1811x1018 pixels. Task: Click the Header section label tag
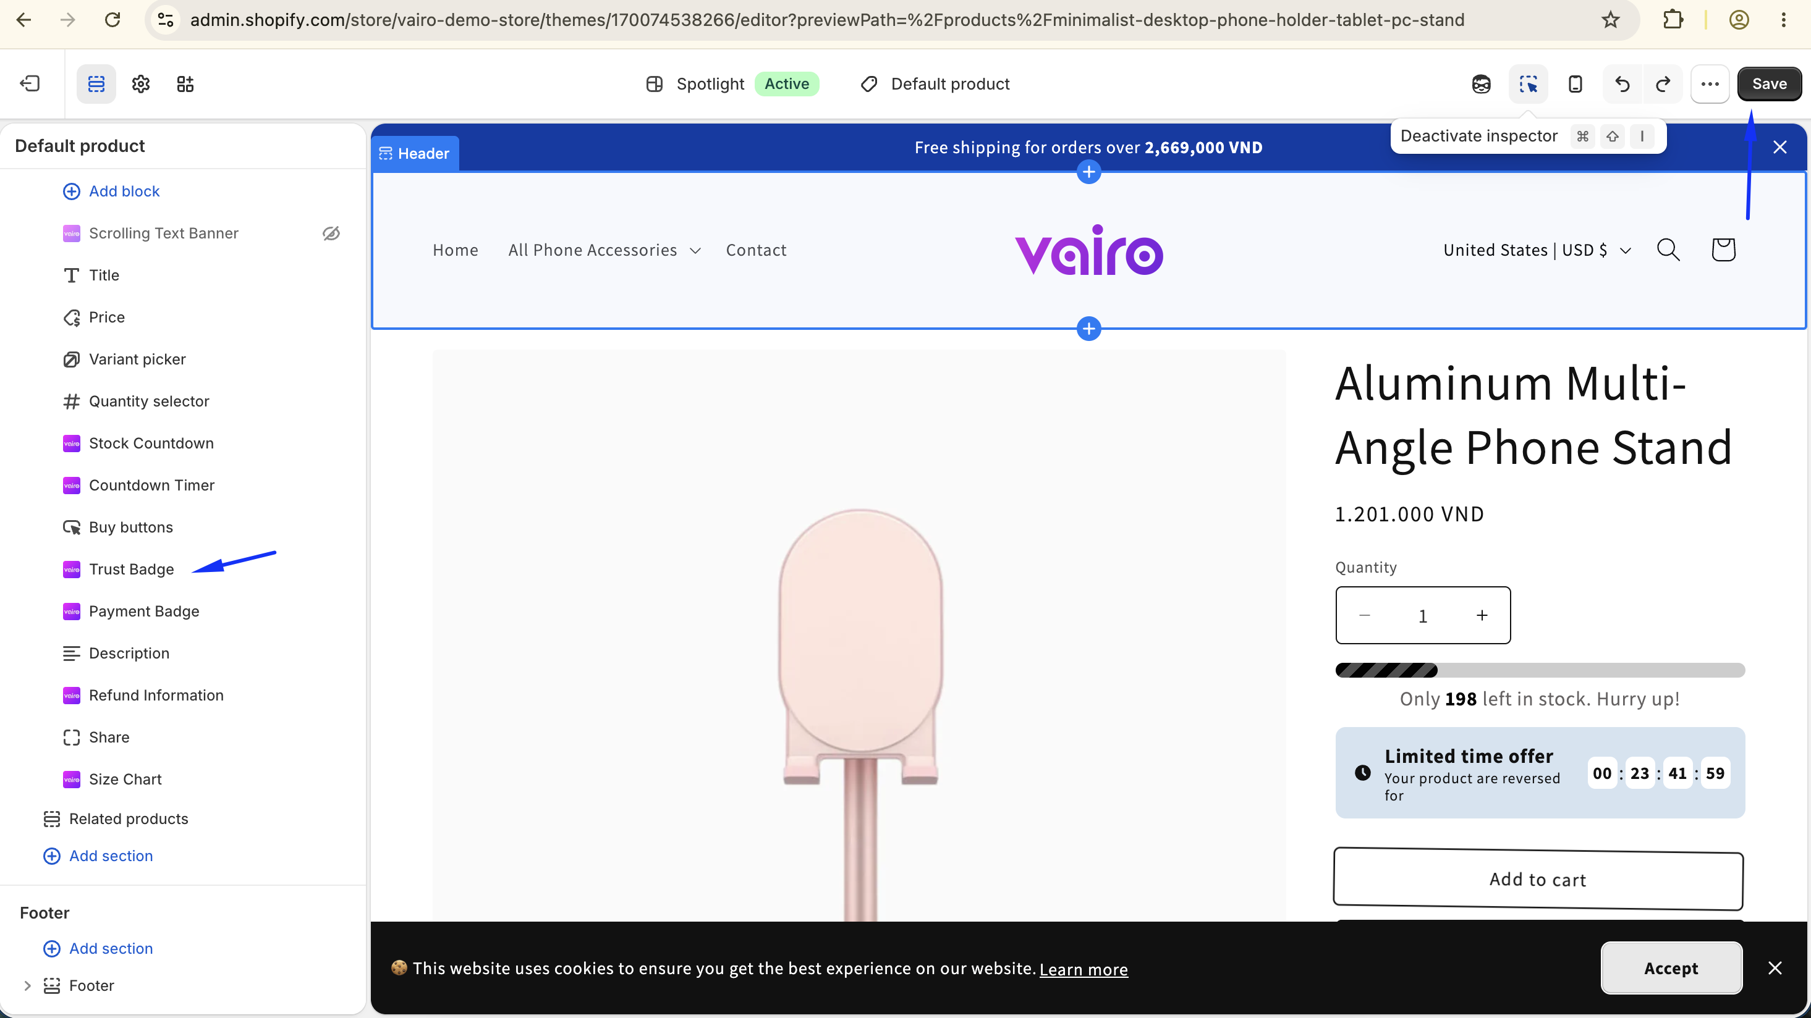tap(415, 153)
